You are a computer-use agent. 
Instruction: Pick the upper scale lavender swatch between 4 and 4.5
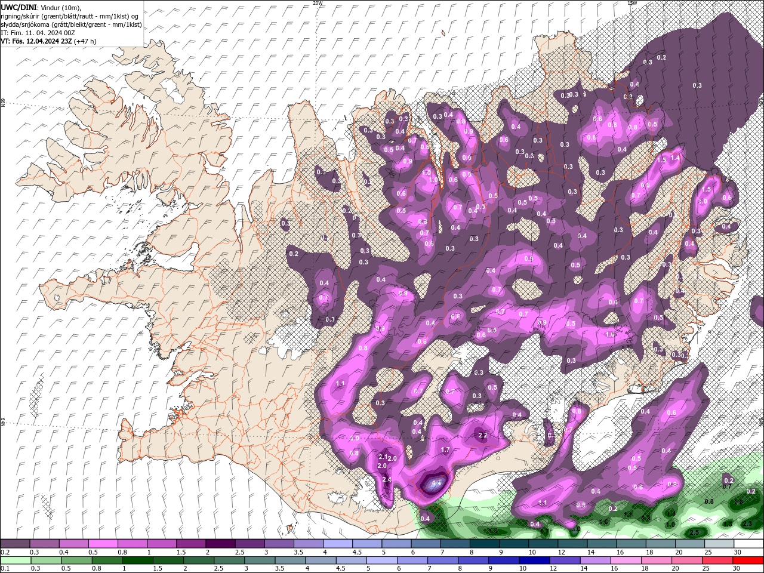pos(338,544)
